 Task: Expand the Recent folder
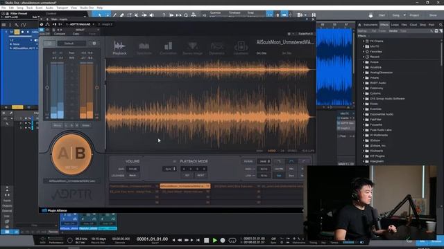click(x=364, y=57)
